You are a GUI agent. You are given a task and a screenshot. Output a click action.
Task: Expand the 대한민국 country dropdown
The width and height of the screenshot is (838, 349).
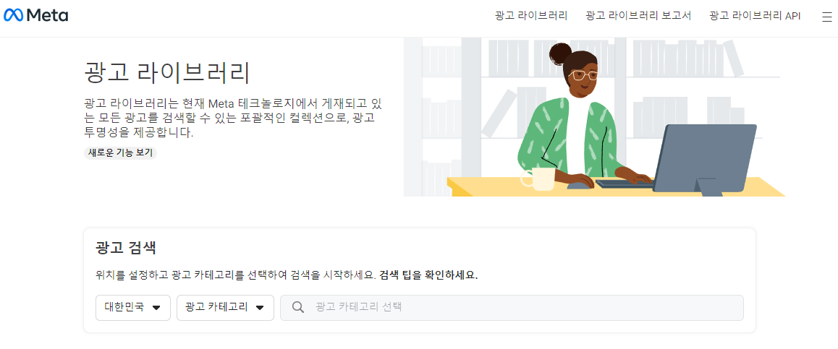click(x=133, y=308)
